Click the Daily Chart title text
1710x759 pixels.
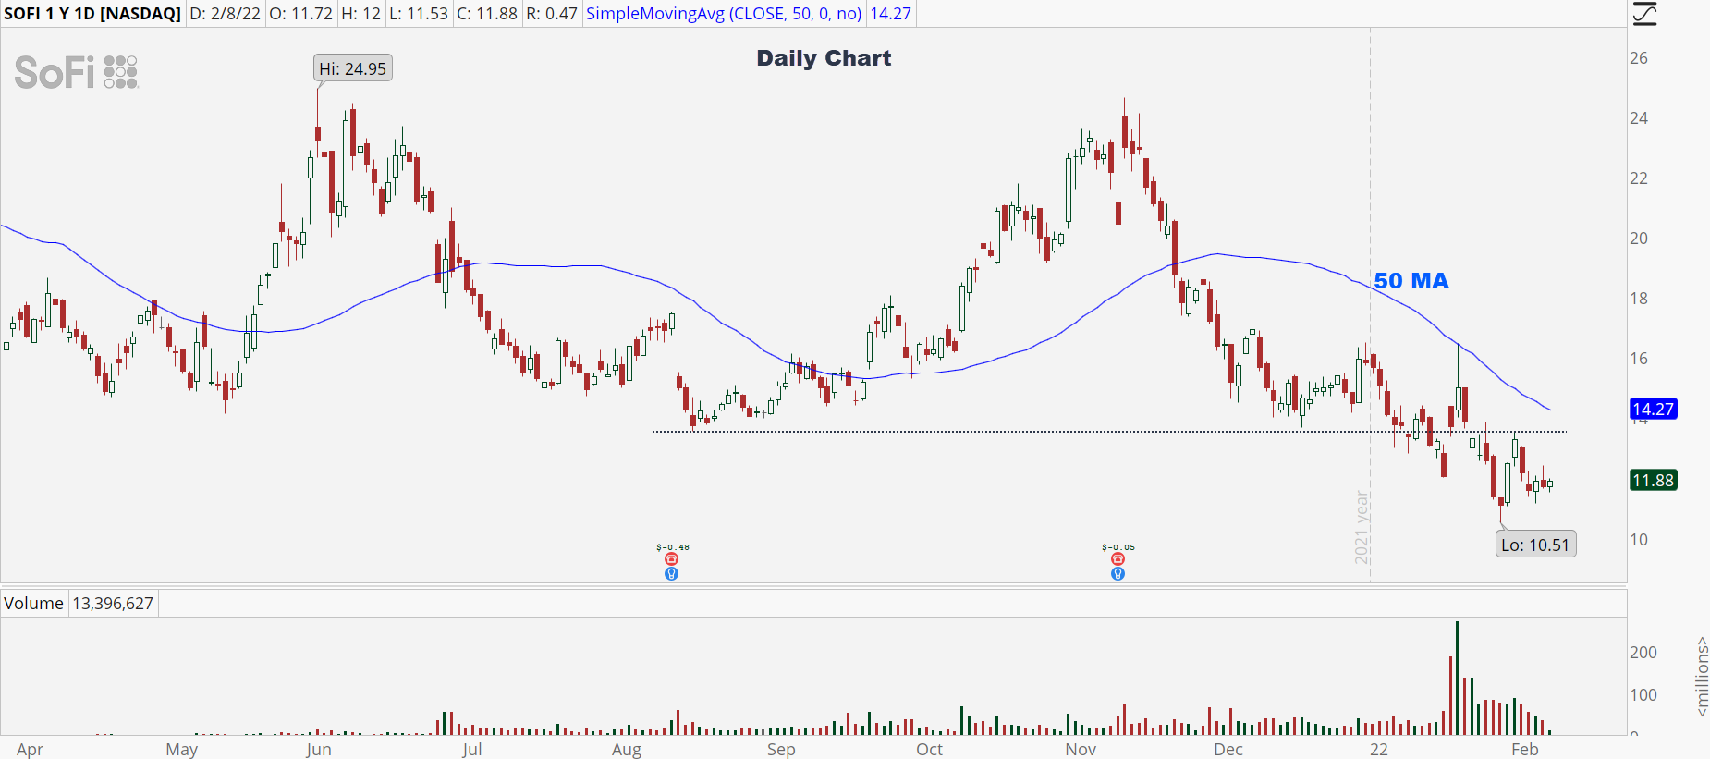[x=824, y=58]
